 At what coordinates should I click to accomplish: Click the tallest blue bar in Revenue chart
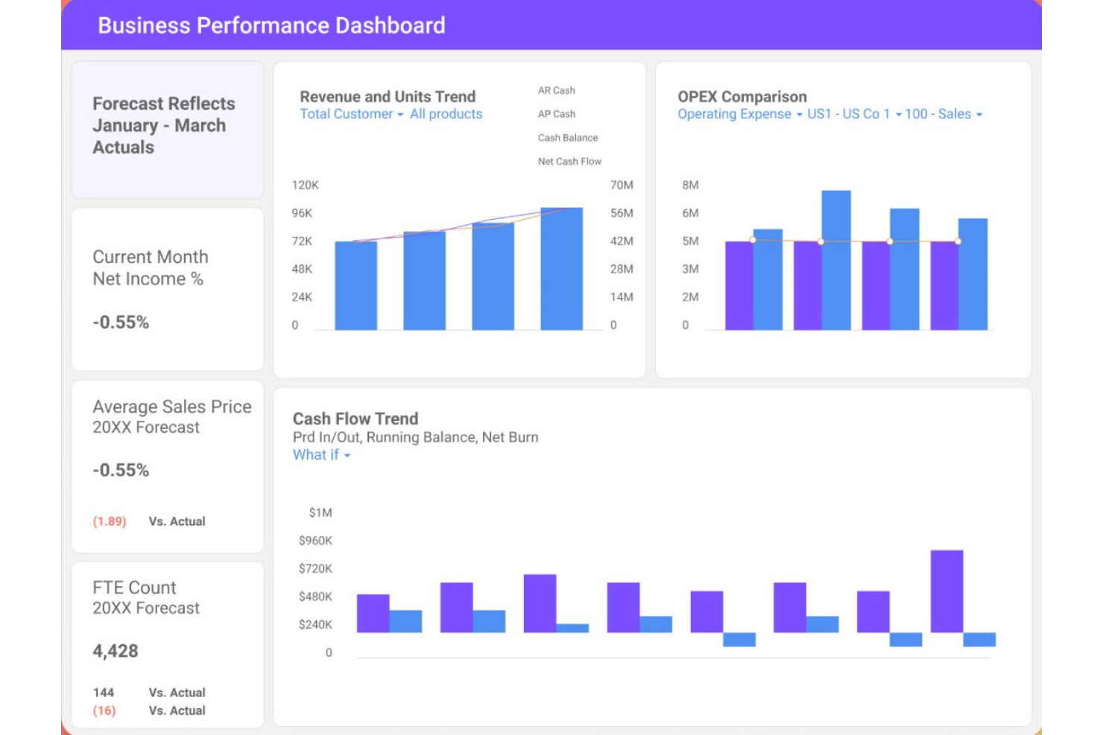click(561, 269)
